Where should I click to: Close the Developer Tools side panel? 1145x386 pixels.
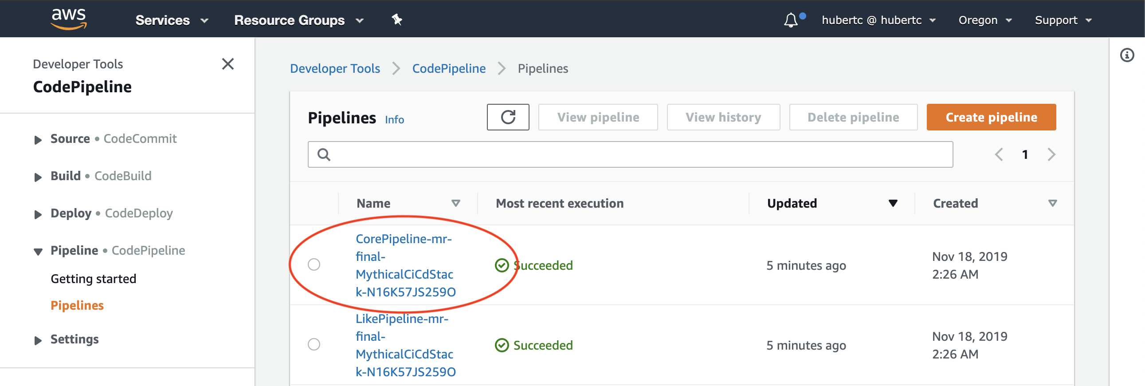click(x=227, y=64)
